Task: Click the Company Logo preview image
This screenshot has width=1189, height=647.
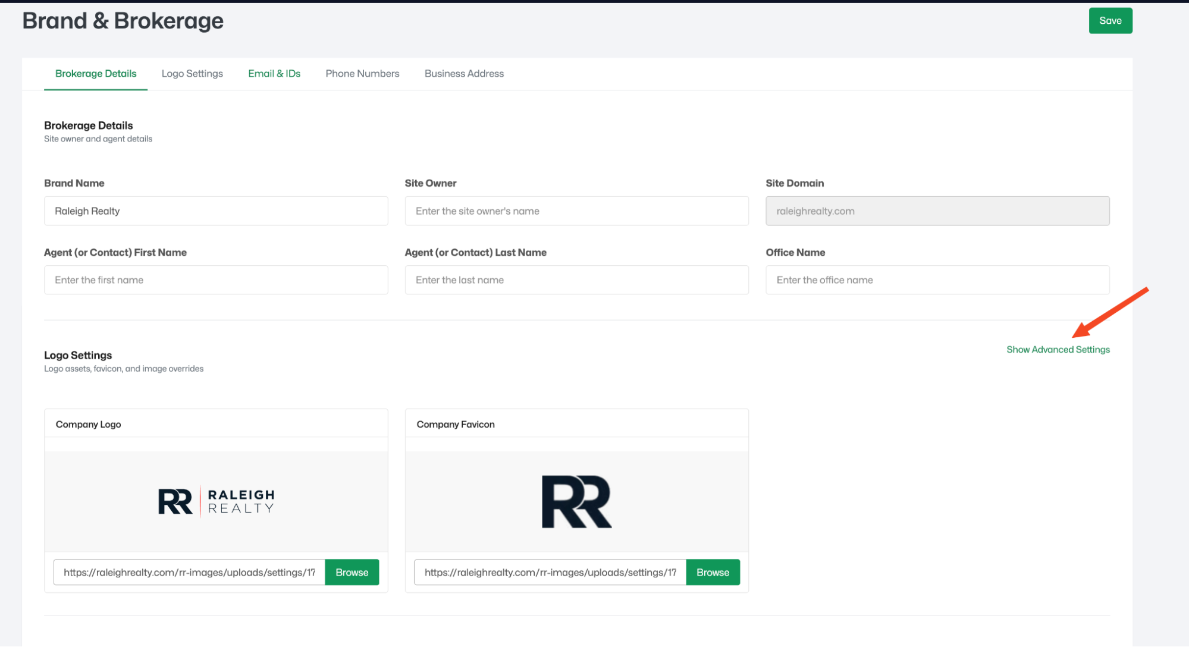Action: click(217, 501)
